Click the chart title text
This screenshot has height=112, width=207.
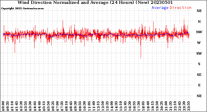pos(95,2)
